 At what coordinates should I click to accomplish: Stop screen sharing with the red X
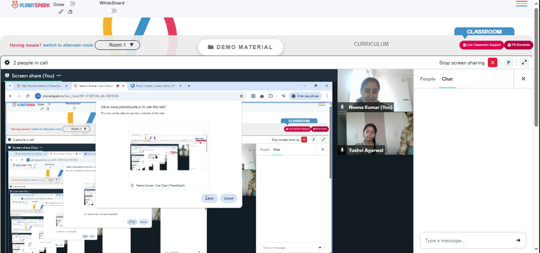[492, 63]
